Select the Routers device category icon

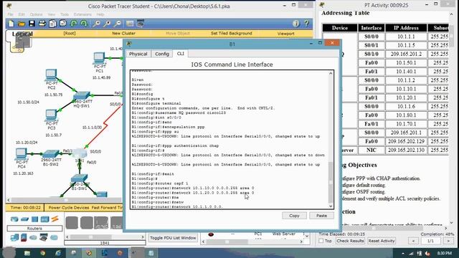tap(14, 219)
